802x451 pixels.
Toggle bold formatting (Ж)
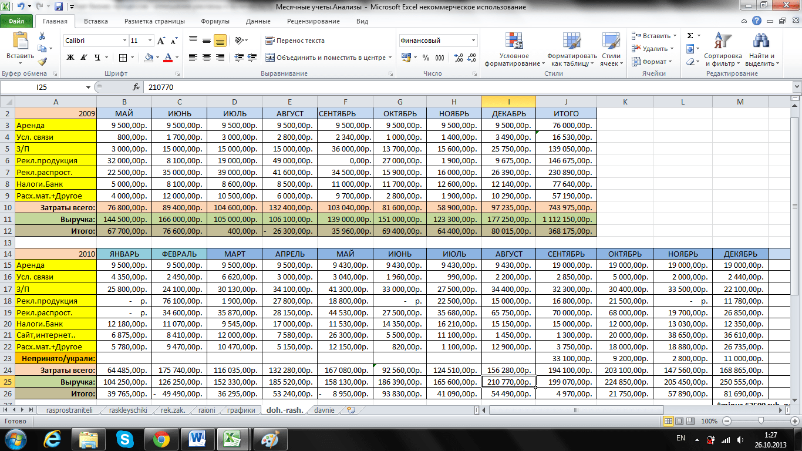coord(70,58)
